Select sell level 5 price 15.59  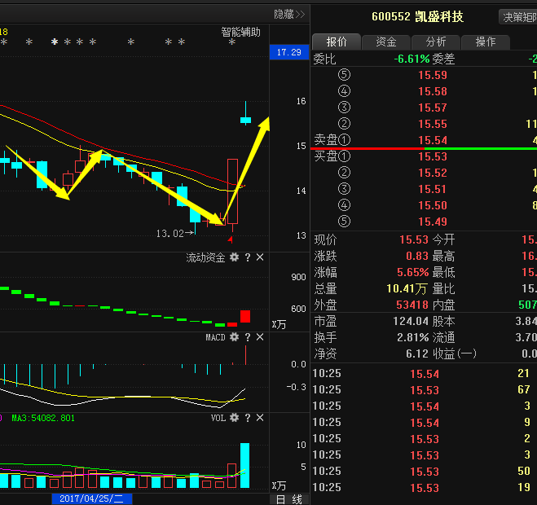click(x=433, y=75)
